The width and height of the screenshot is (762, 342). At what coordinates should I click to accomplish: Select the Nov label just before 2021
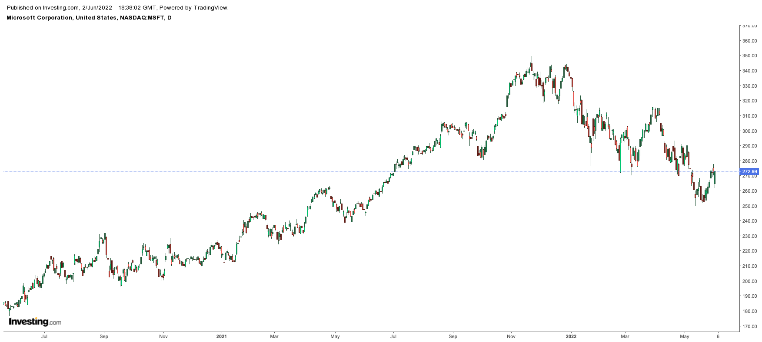pos(163,336)
